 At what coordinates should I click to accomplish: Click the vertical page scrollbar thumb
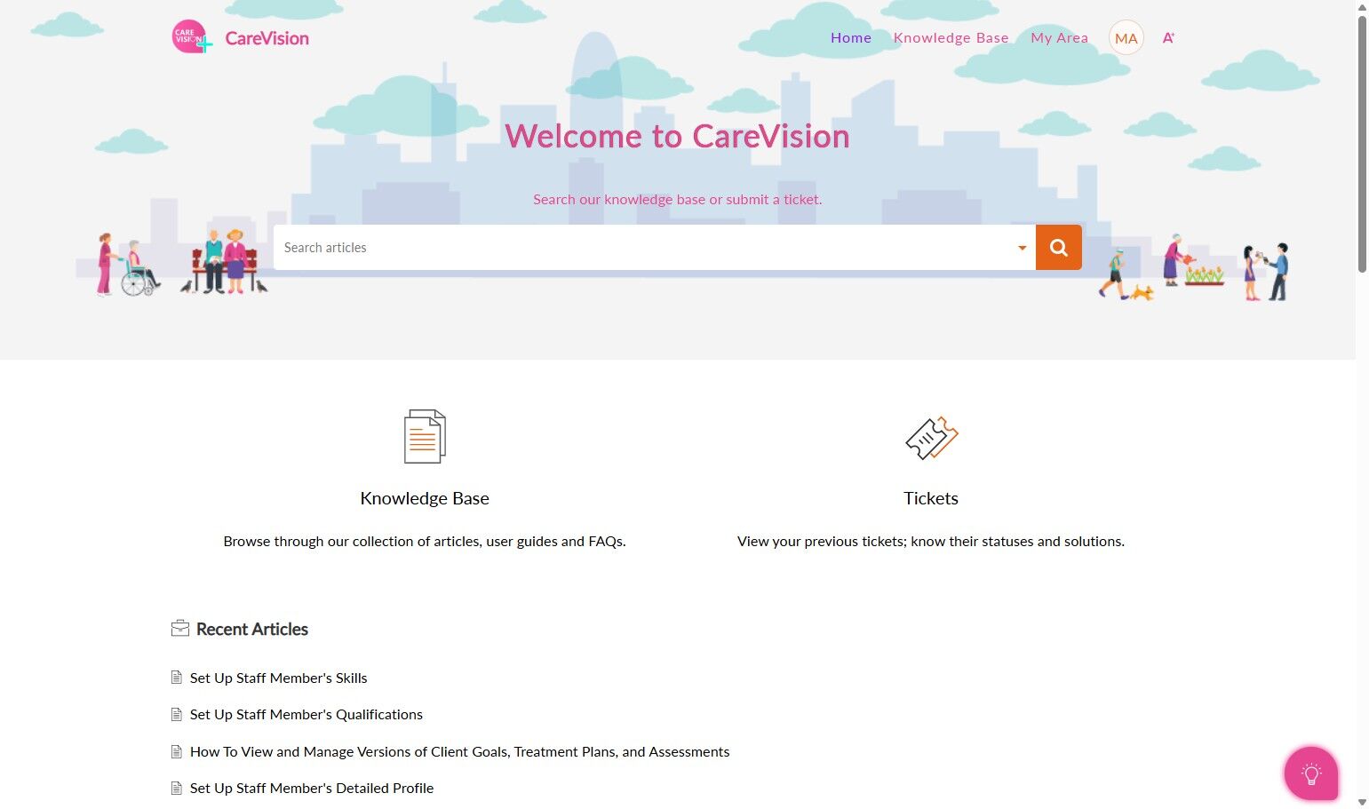1362,142
